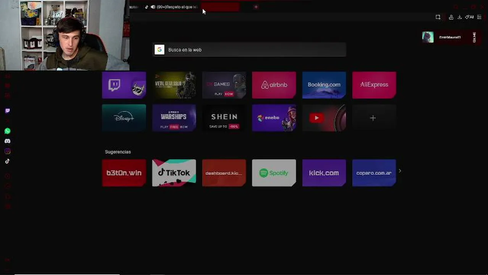Image resolution: width=488 pixels, height=275 pixels.
Task: Mute the Respeto al que tab audio
Action: click(x=153, y=7)
